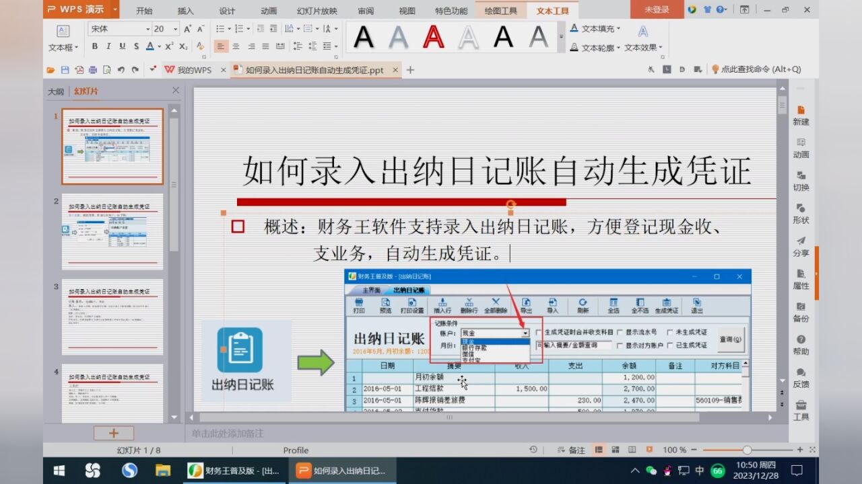Switch to 绘图工具 ribbon tab
Image resolution: width=862 pixels, height=484 pixels.
coord(501,11)
